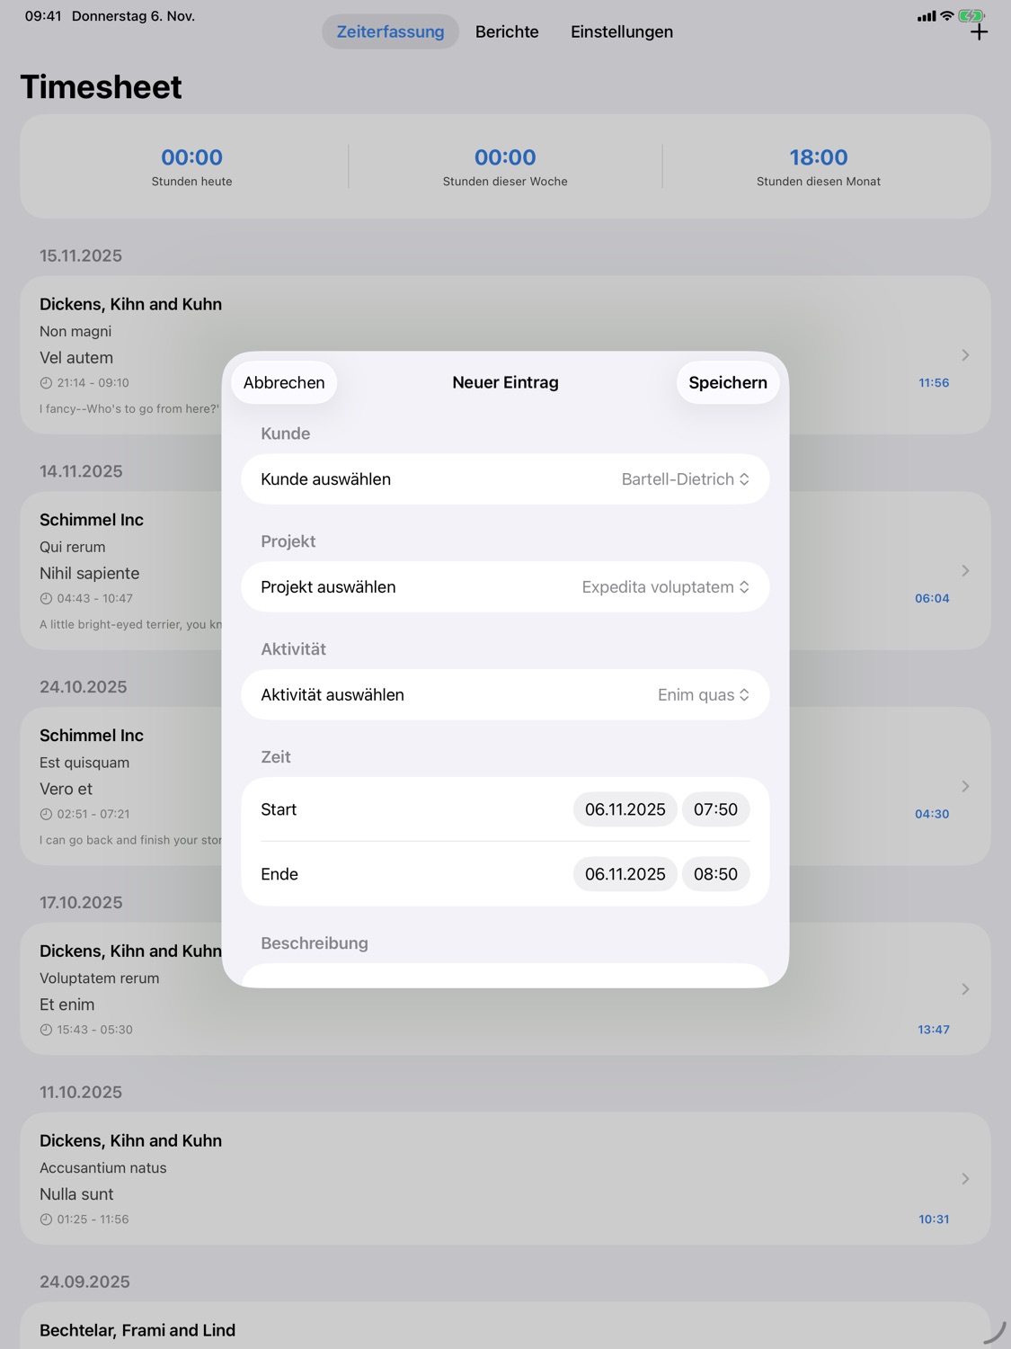
Task: Click the date header 24.09.2025
Action: [84, 1282]
